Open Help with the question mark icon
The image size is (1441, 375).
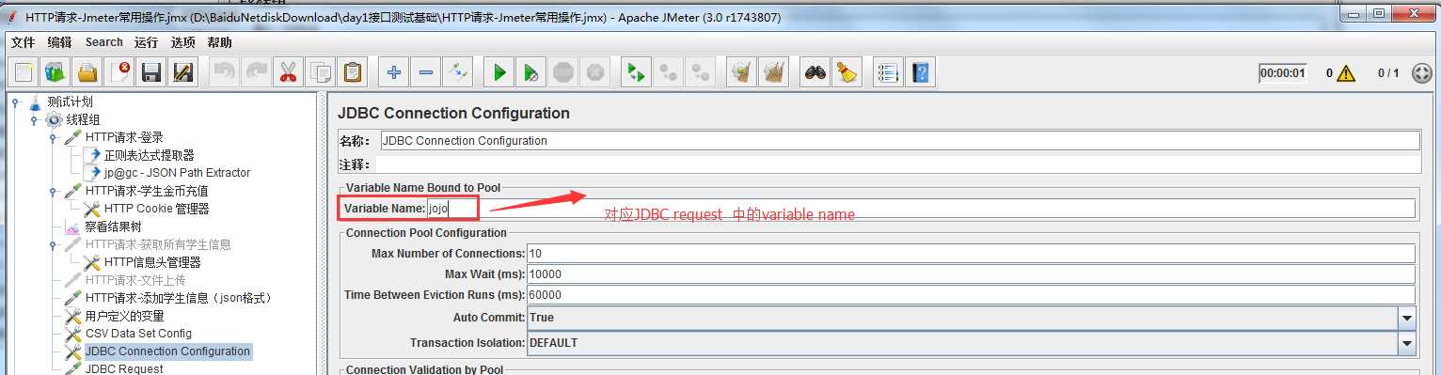click(921, 72)
